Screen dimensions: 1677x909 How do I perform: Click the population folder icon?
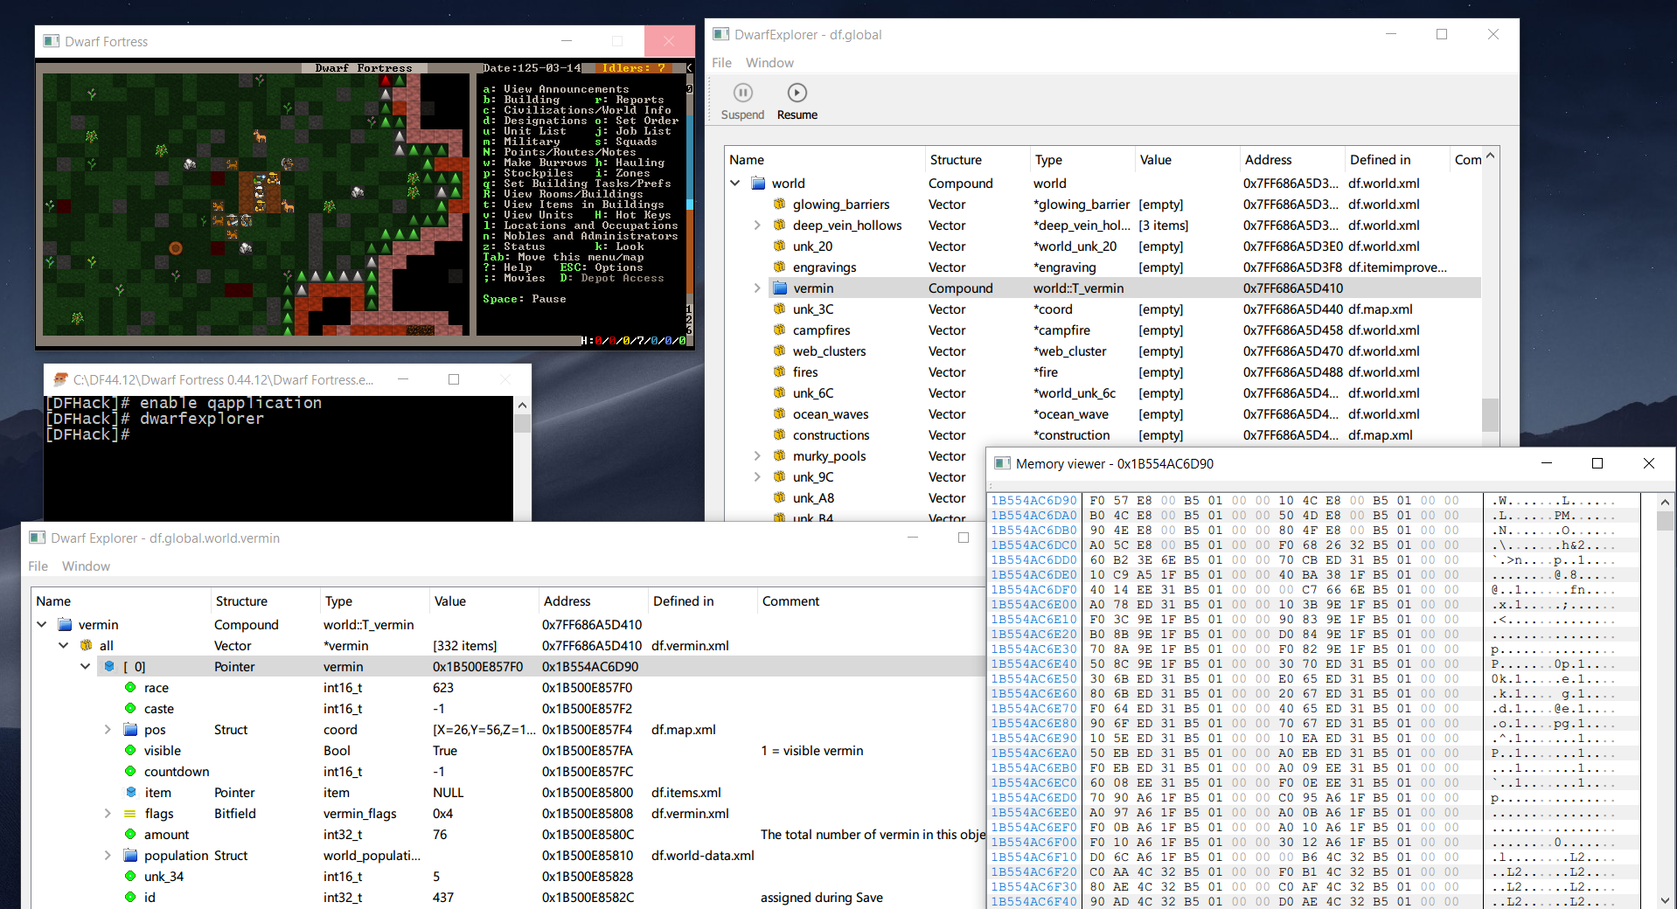(130, 856)
